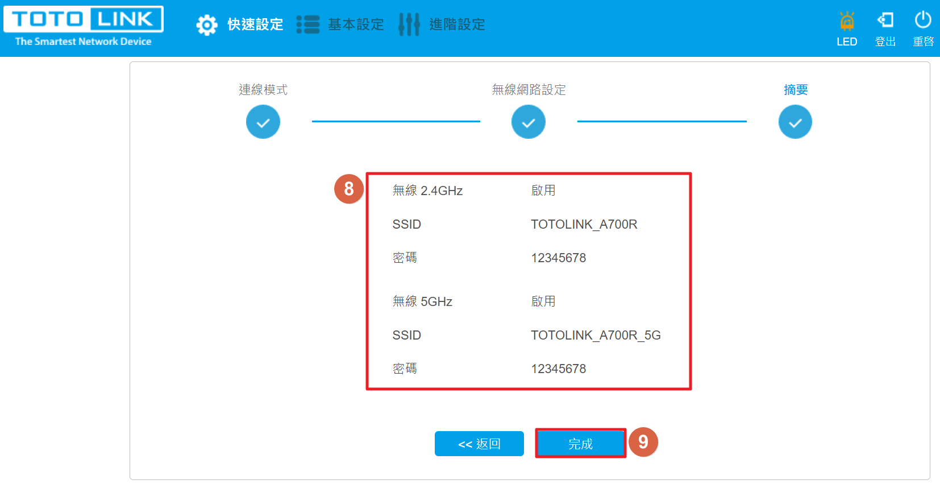
Task: Click the TOTOLINK logo
Action: point(84,19)
